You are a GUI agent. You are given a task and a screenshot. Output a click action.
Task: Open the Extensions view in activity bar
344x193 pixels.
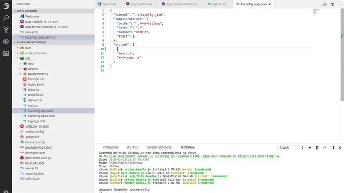coord(6,54)
